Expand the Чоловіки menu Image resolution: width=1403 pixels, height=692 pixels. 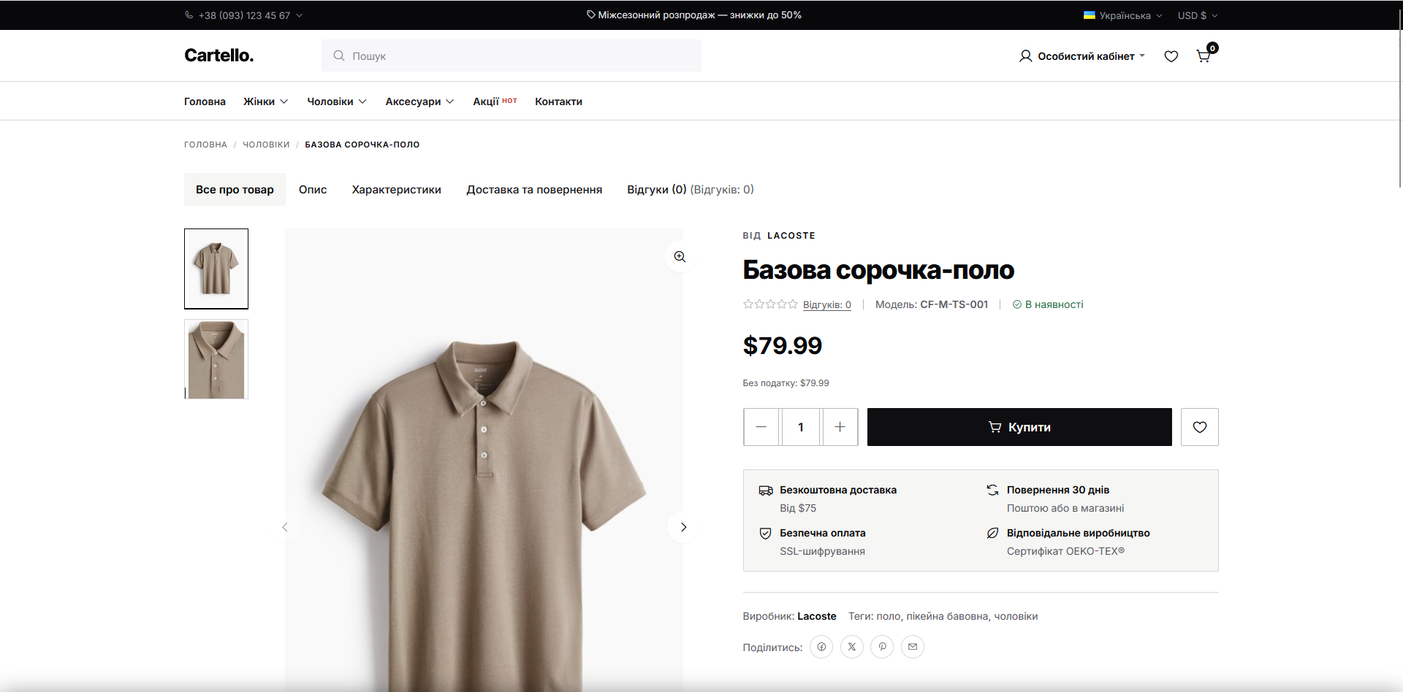pyautogui.click(x=337, y=101)
